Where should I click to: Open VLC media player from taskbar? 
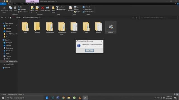80,98
